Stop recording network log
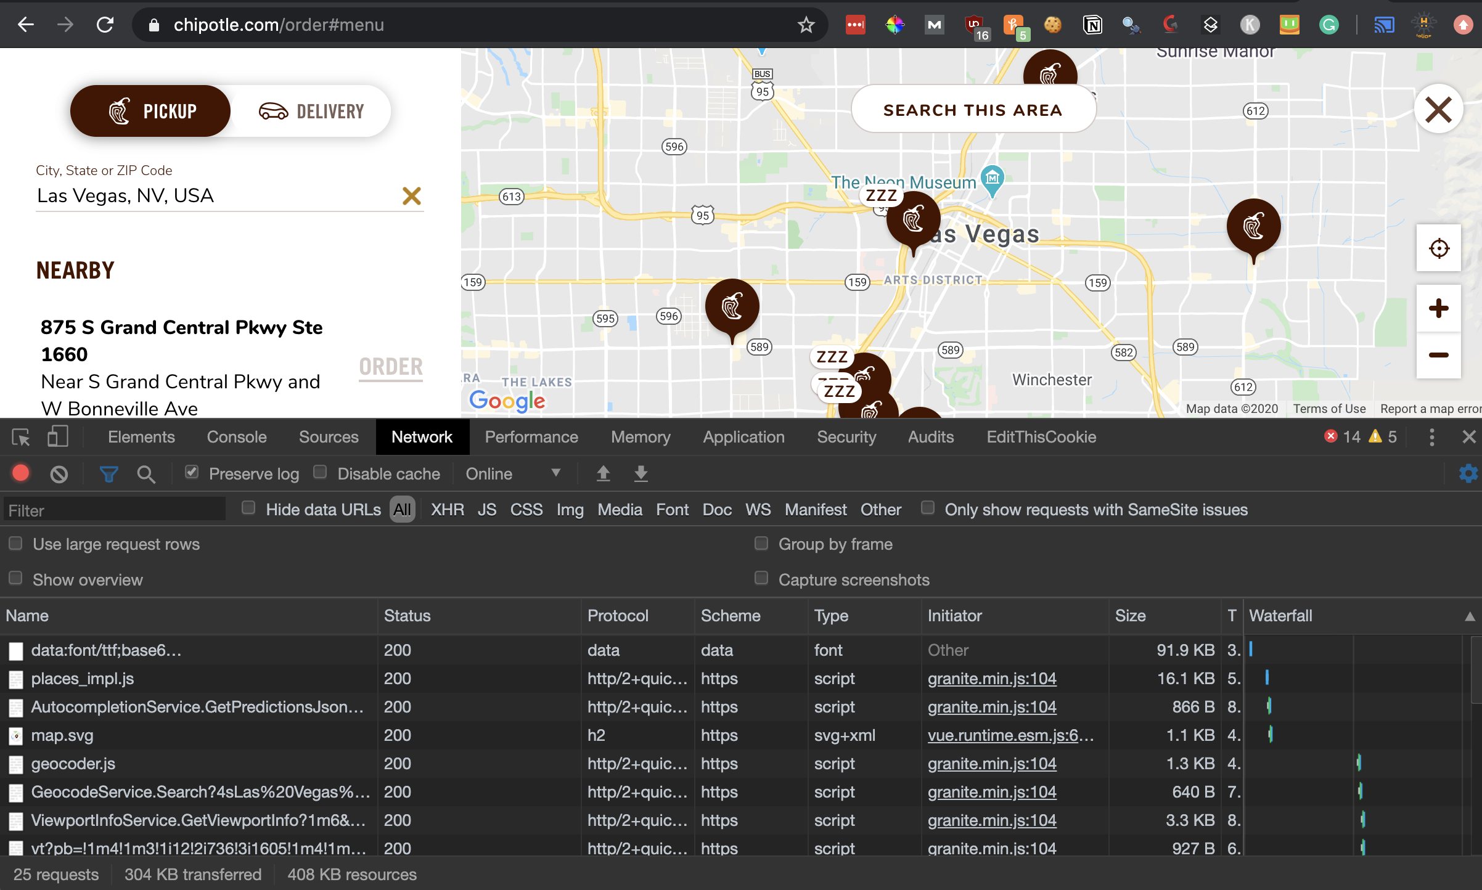The width and height of the screenshot is (1482, 890). tap(20, 473)
